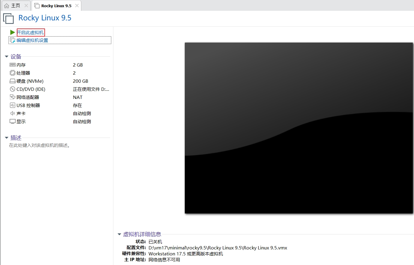Screen dimensions: 414x265
Task: Click the NAT network value
Action: (77, 97)
